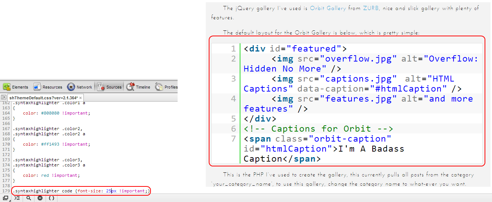Click line number 7 in code sample
Viewport: 492px width, 202px height.
233,139
